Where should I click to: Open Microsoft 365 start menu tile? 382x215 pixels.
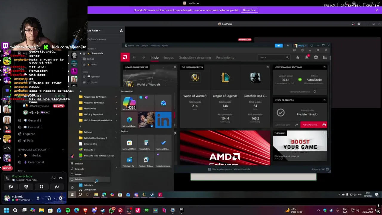point(129,103)
